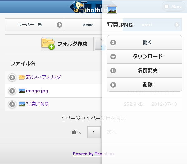Open the Menu button in header
The height and width of the screenshot is (164, 187).
tap(174, 7)
